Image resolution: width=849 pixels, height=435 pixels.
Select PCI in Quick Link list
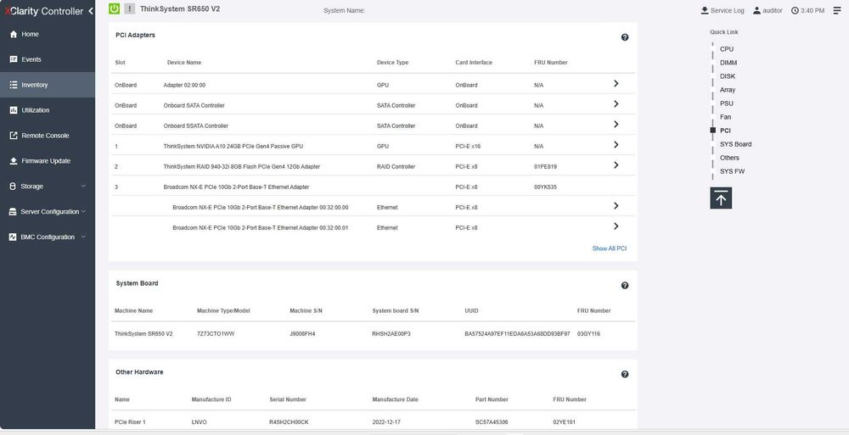[725, 131]
